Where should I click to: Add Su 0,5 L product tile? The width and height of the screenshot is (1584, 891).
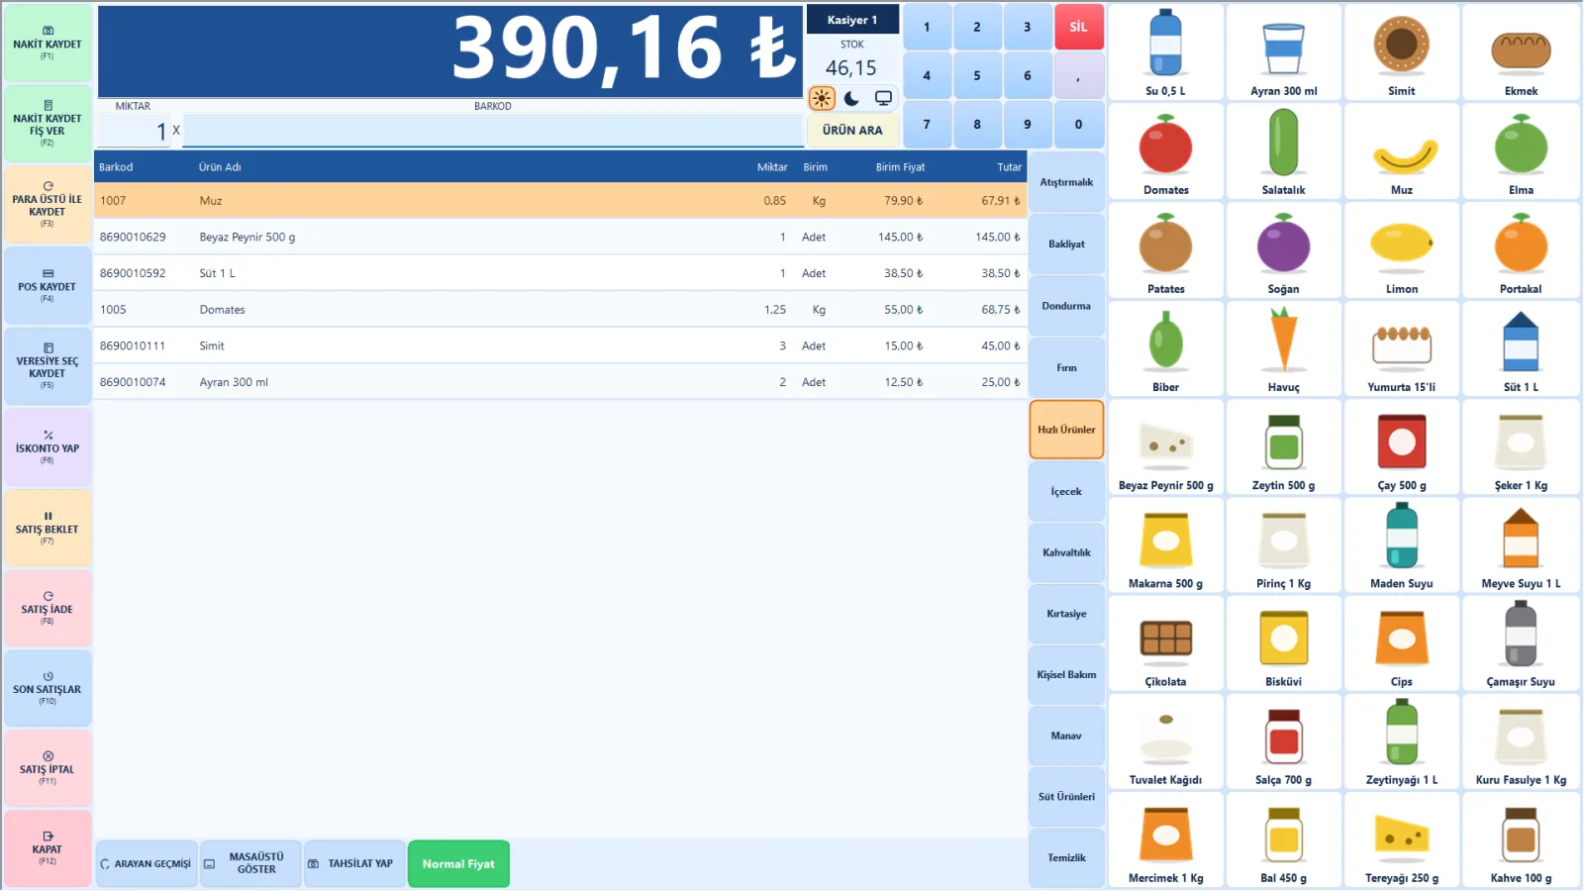(x=1165, y=52)
